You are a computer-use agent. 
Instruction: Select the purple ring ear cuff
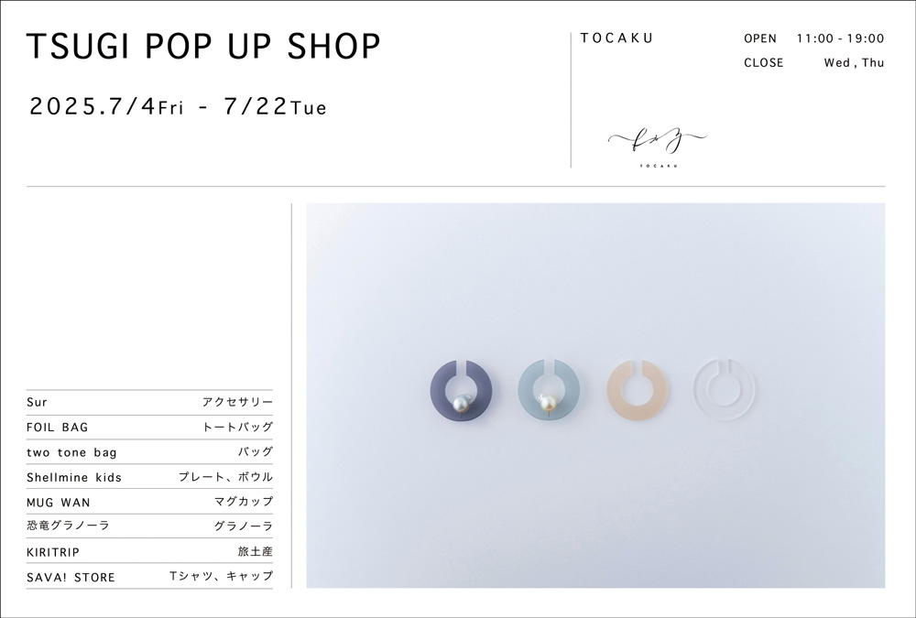tap(461, 389)
